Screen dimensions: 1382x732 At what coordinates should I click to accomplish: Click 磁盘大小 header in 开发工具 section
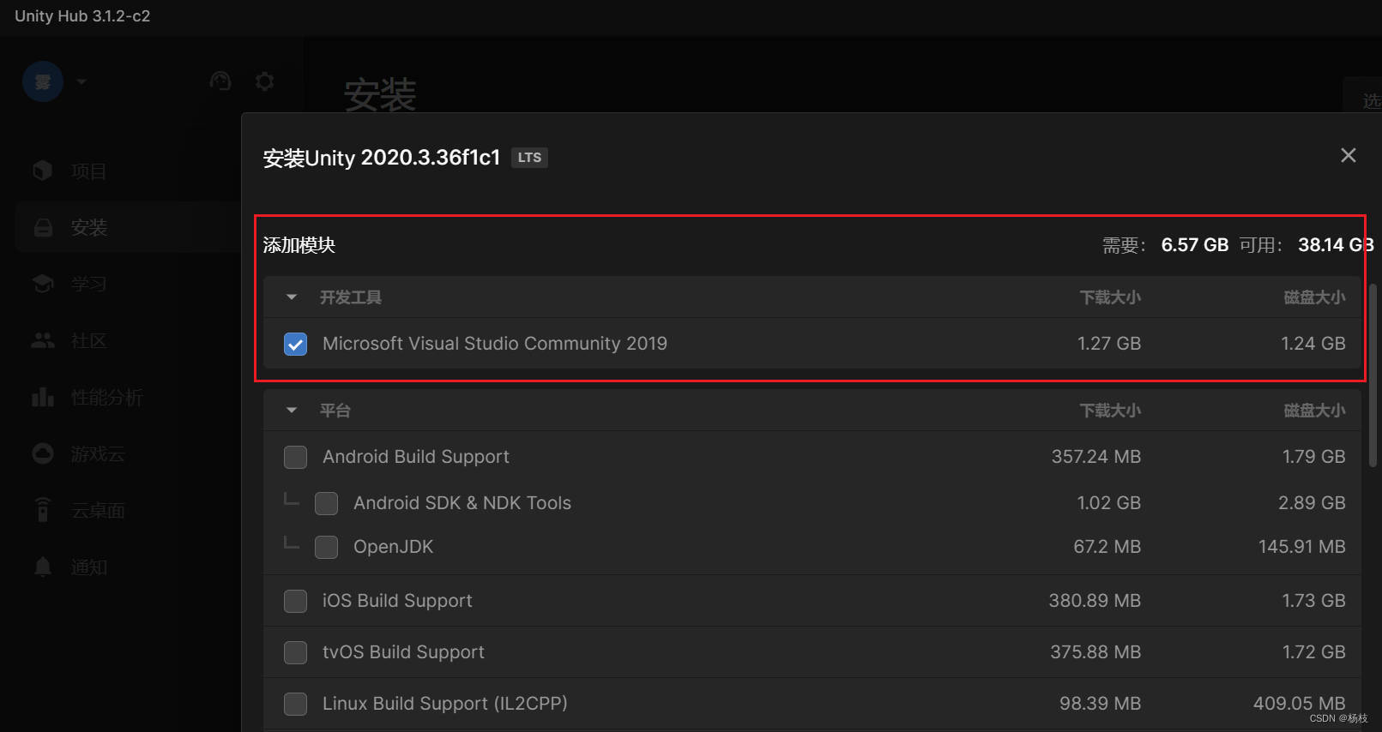(x=1314, y=297)
